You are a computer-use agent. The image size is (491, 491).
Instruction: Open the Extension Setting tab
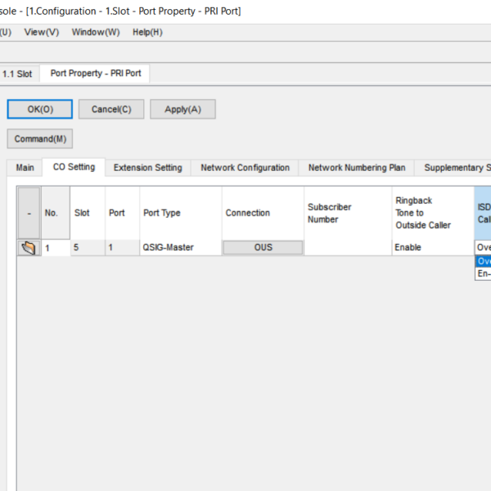click(147, 168)
